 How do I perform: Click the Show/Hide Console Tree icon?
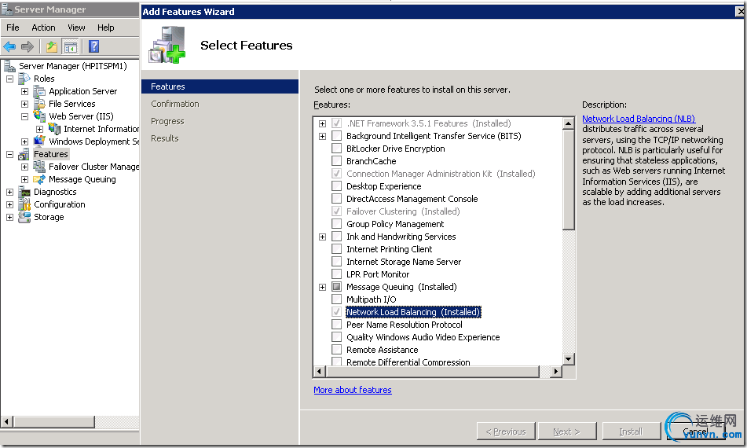[x=70, y=46]
